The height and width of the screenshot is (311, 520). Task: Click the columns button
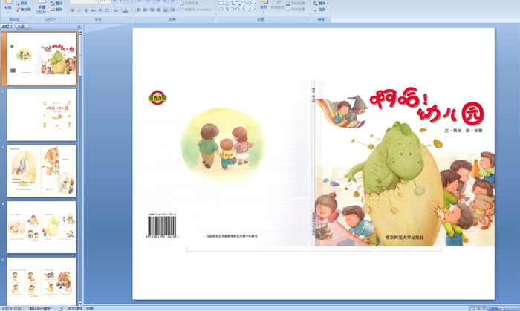pos(173,10)
